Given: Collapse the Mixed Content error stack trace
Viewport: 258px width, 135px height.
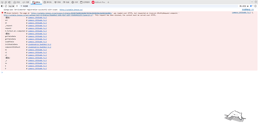Looking at the screenshot, I should point(5,13).
